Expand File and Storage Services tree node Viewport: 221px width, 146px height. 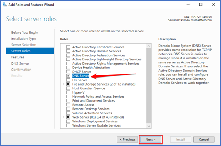(63, 84)
